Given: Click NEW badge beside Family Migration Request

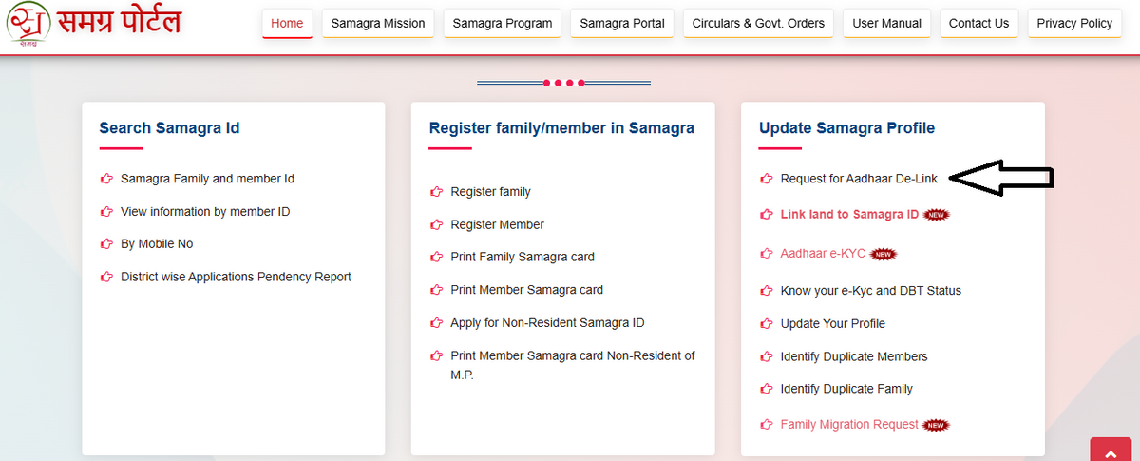Looking at the screenshot, I should point(937,425).
